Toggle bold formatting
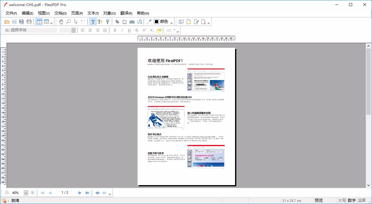 (x=115, y=30)
